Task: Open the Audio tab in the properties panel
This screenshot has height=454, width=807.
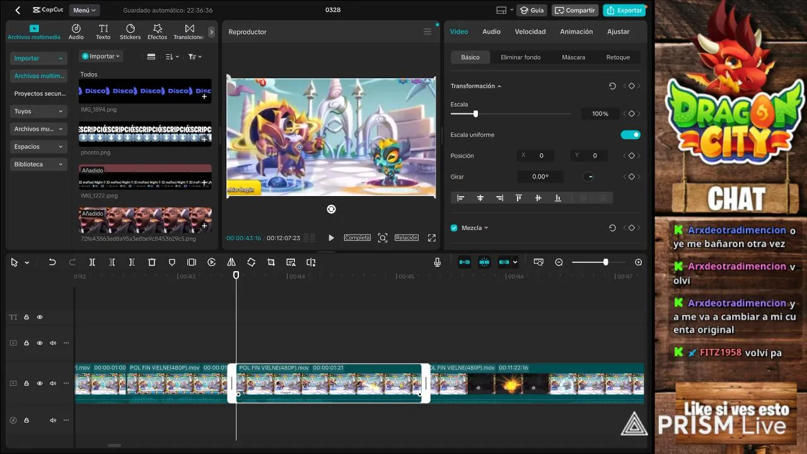Action: (491, 32)
